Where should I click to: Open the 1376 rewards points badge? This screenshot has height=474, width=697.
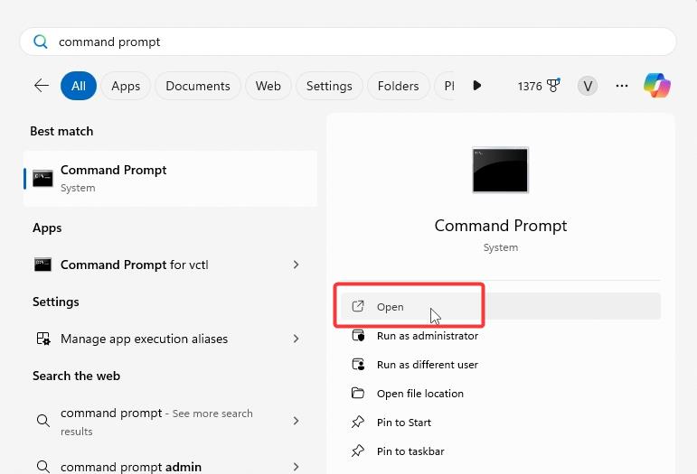click(x=539, y=86)
